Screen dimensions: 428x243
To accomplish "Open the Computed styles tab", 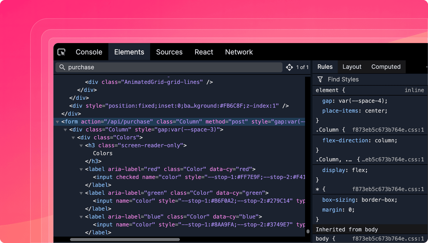I will (386, 67).
